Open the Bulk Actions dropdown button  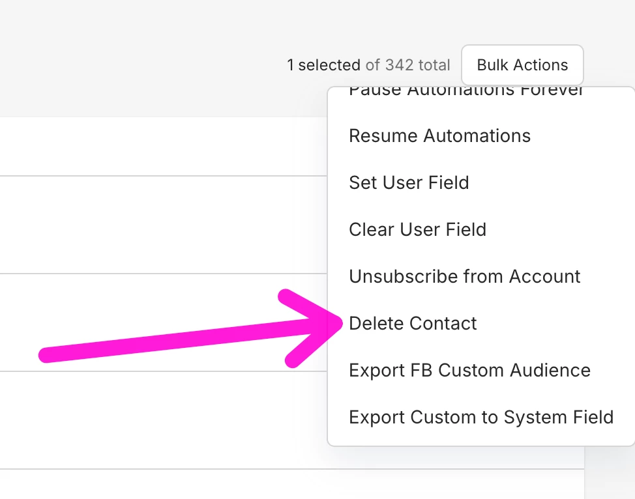pos(522,65)
